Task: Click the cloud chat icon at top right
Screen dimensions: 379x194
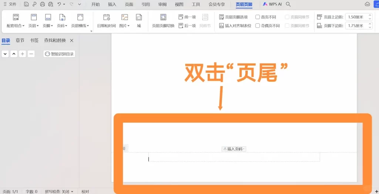Action: pyautogui.click(x=367, y=4)
